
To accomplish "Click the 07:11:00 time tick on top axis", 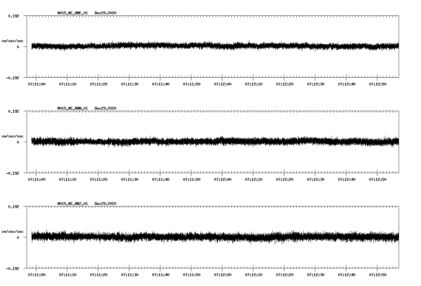I will click(x=36, y=84).
